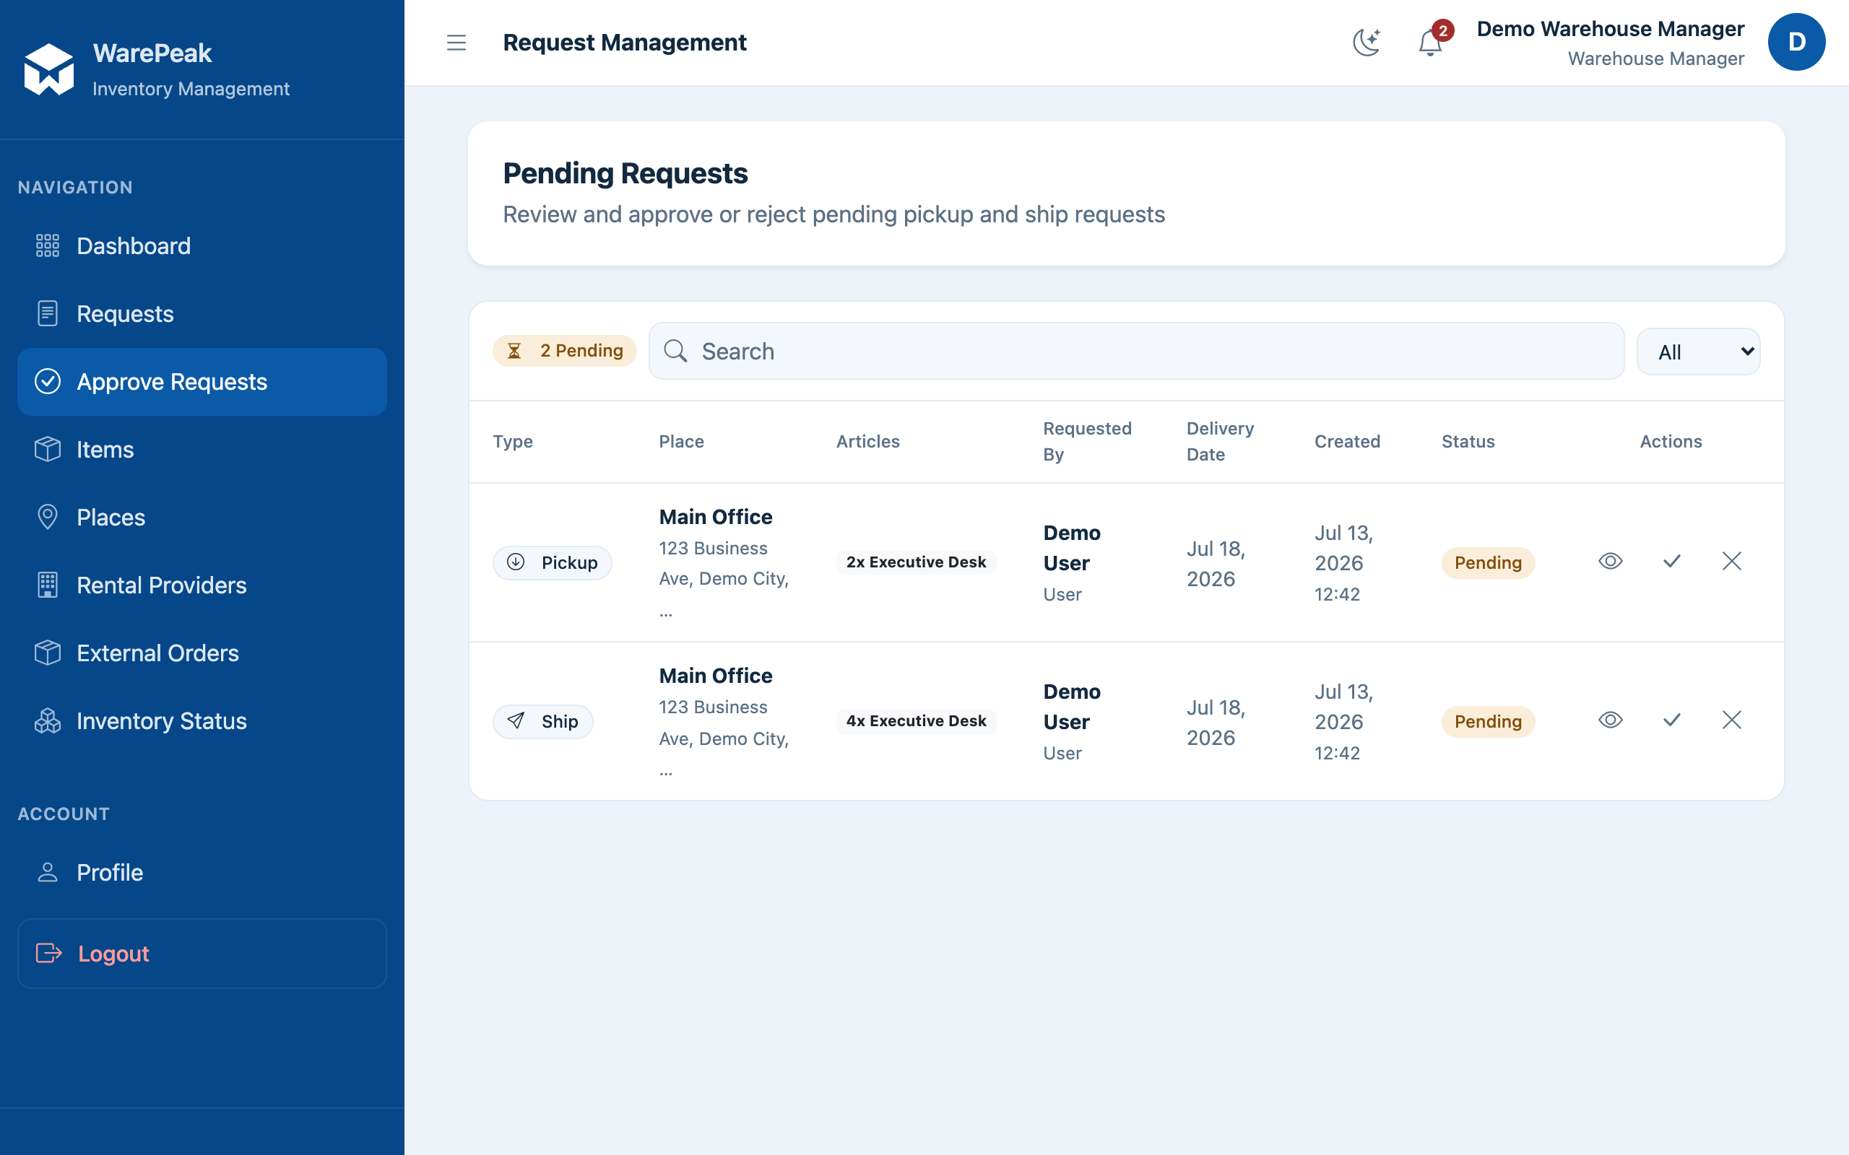Screen dimensions: 1849x1155
Task: Open notifications bell icon
Action: [x=1430, y=42]
